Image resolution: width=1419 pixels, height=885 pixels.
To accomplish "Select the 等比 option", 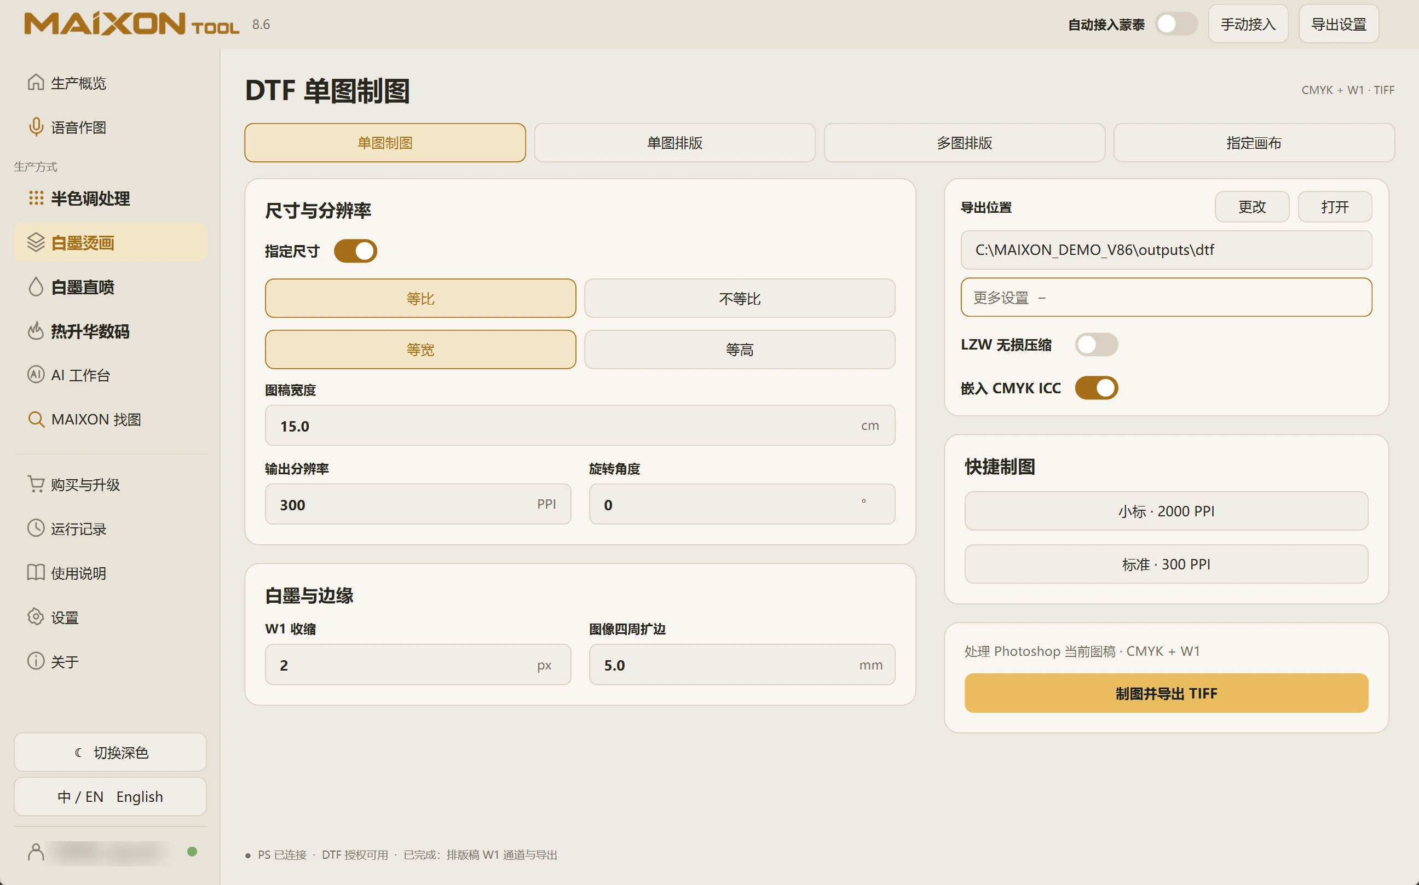I will tap(420, 299).
